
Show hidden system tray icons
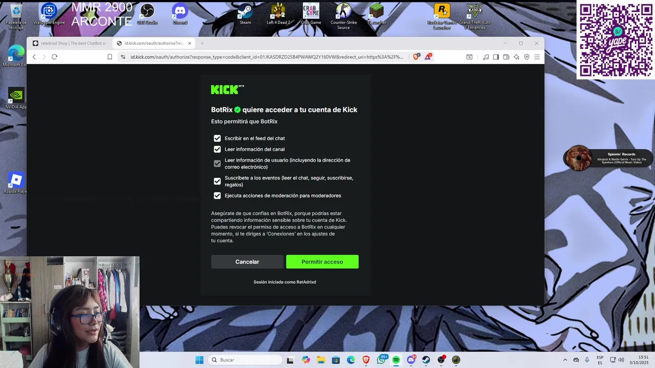click(565, 360)
